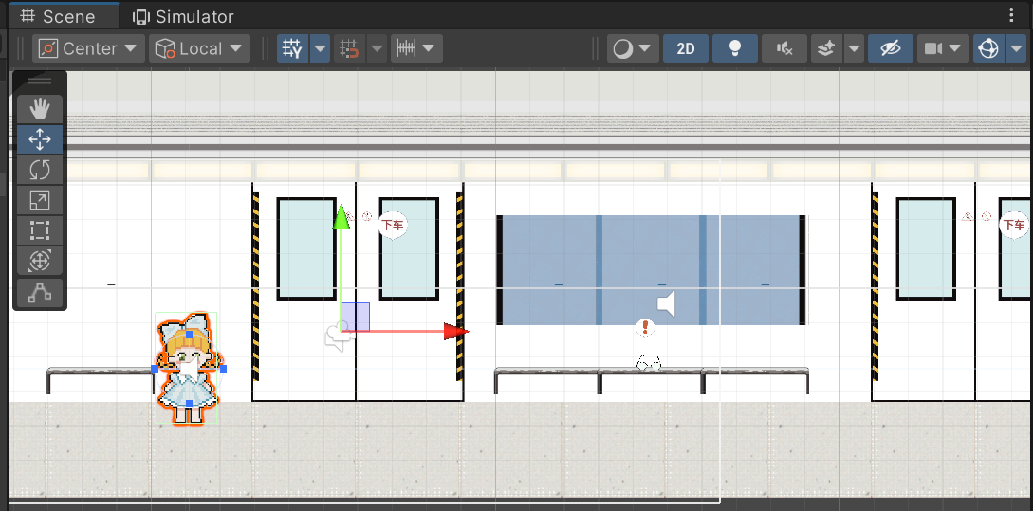The image size is (1033, 511).
Task: Switch to the Simulator tab
Action: tap(183, 16)
